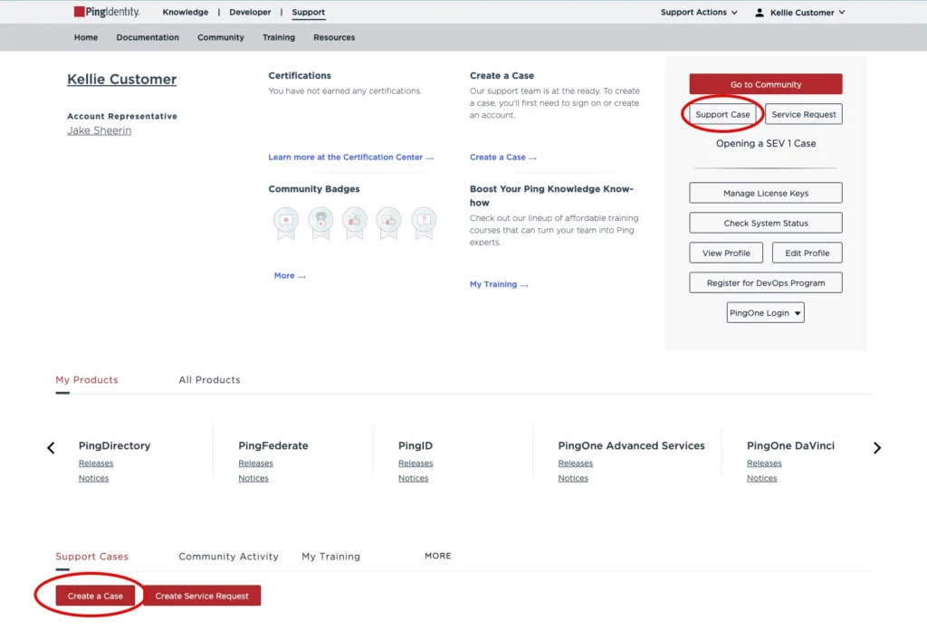Follow the blue My Training link

pyautogui.click(x=499, y=284)
